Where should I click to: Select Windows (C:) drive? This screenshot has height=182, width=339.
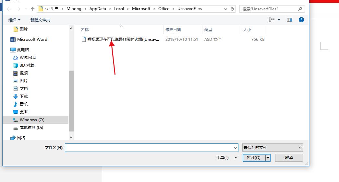coord(32,119)
